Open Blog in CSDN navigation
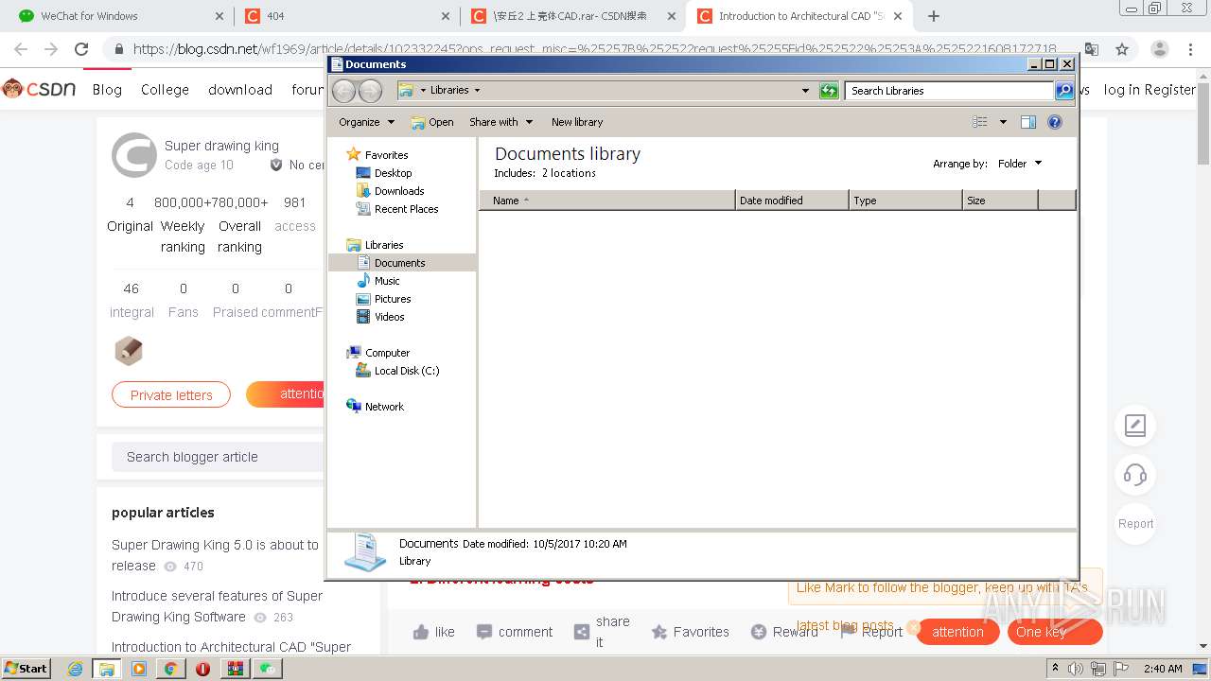 tap(107, 90)
